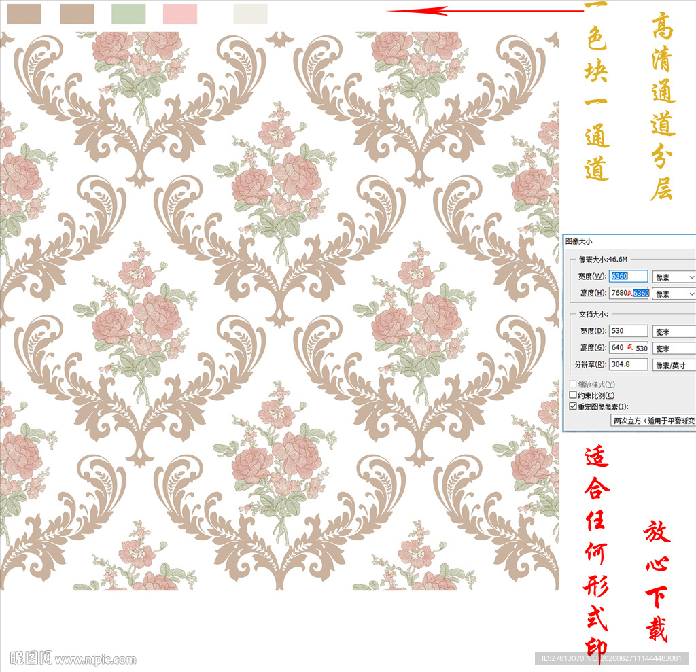Open the 像素 unit dropdown for pixel height
The width and height of the screenshot is (696, 672).
tap(674, 294)
